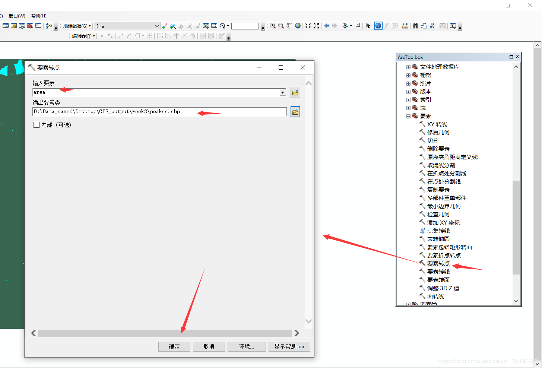Click the Fixed Zoom Out icon
Screen dimensions: 542x368
point(316,26)
